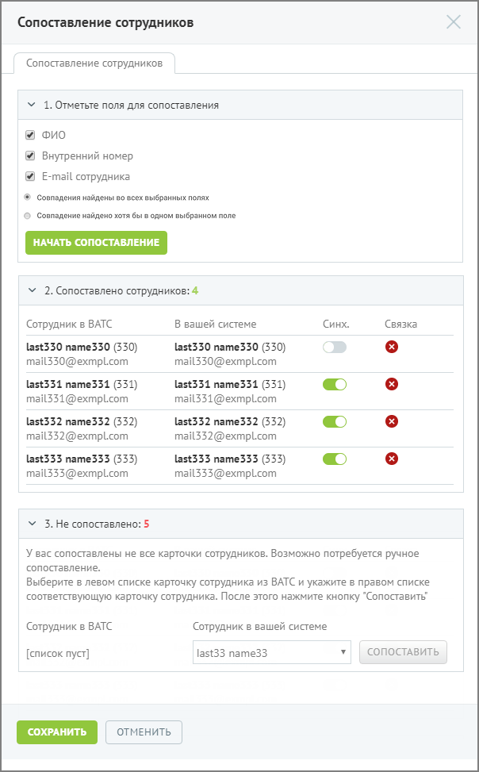This screenshot has width=479, height=772.
Task: Collapse section 2 Сопоставлено сотрудников
Action: (33, 290)
